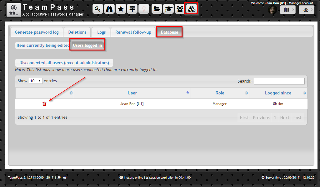Open the Show entries dropdown
Image resolution: width=320 pixels, height=187 pixels.
click(35, 80)
